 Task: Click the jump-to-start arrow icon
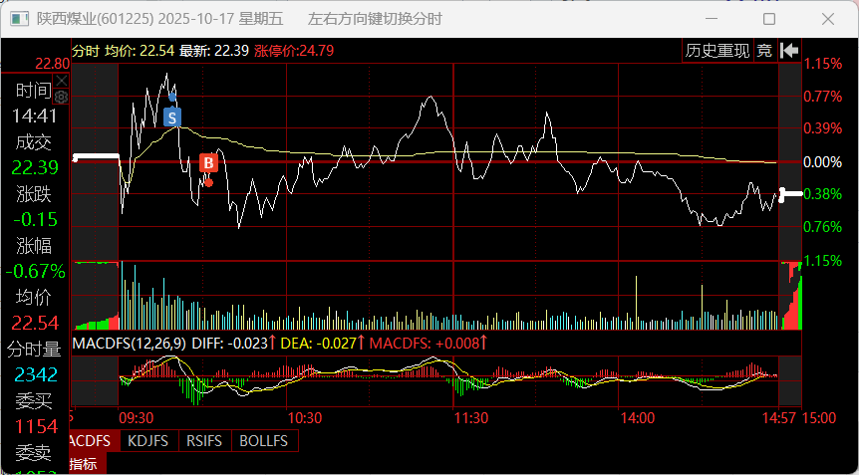pos(790,51)
